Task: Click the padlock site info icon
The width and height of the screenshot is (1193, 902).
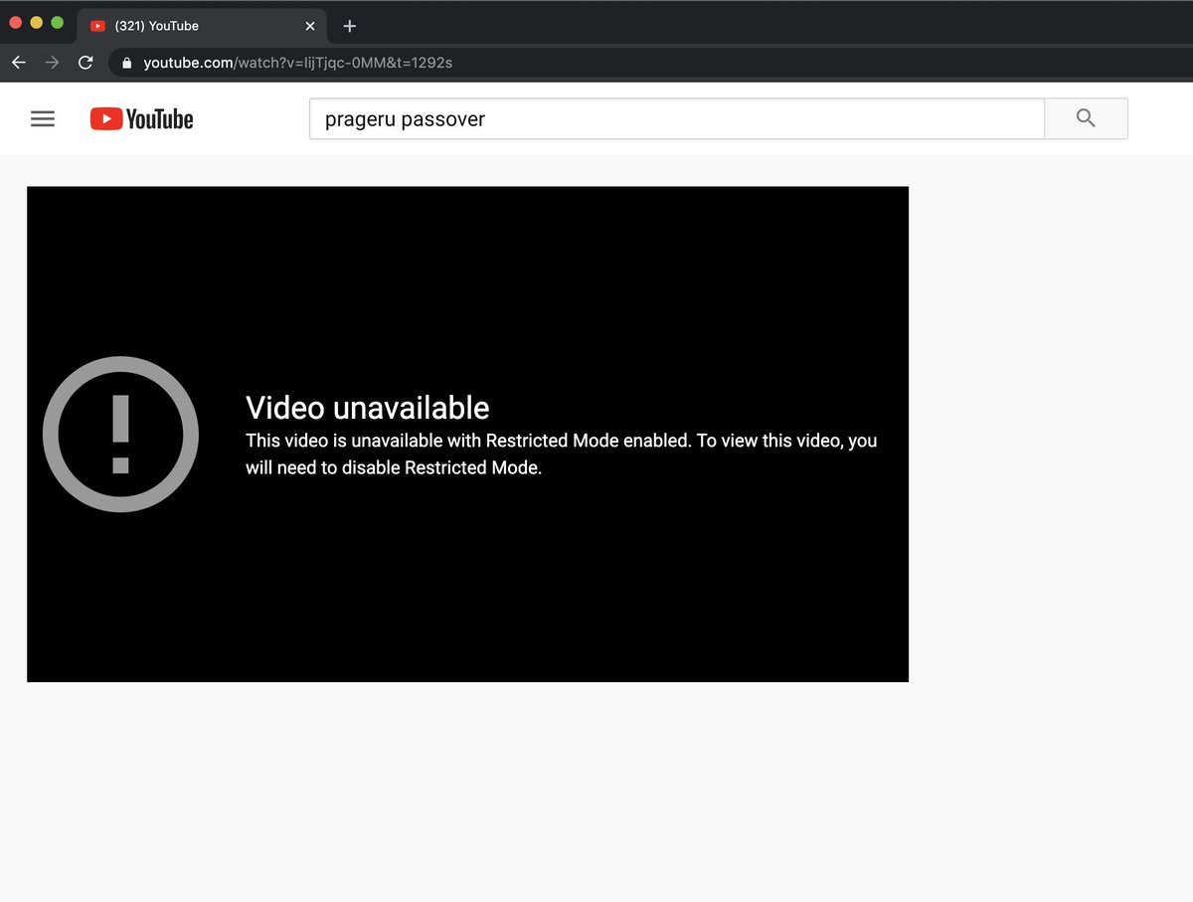Action: click(x=126, y=63)
